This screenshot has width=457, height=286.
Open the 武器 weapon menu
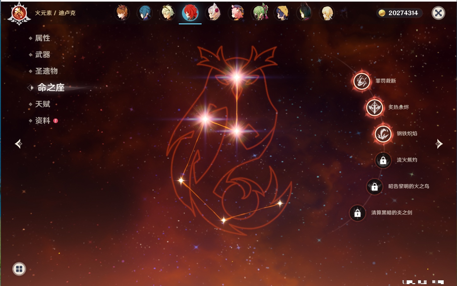(42, 55)
